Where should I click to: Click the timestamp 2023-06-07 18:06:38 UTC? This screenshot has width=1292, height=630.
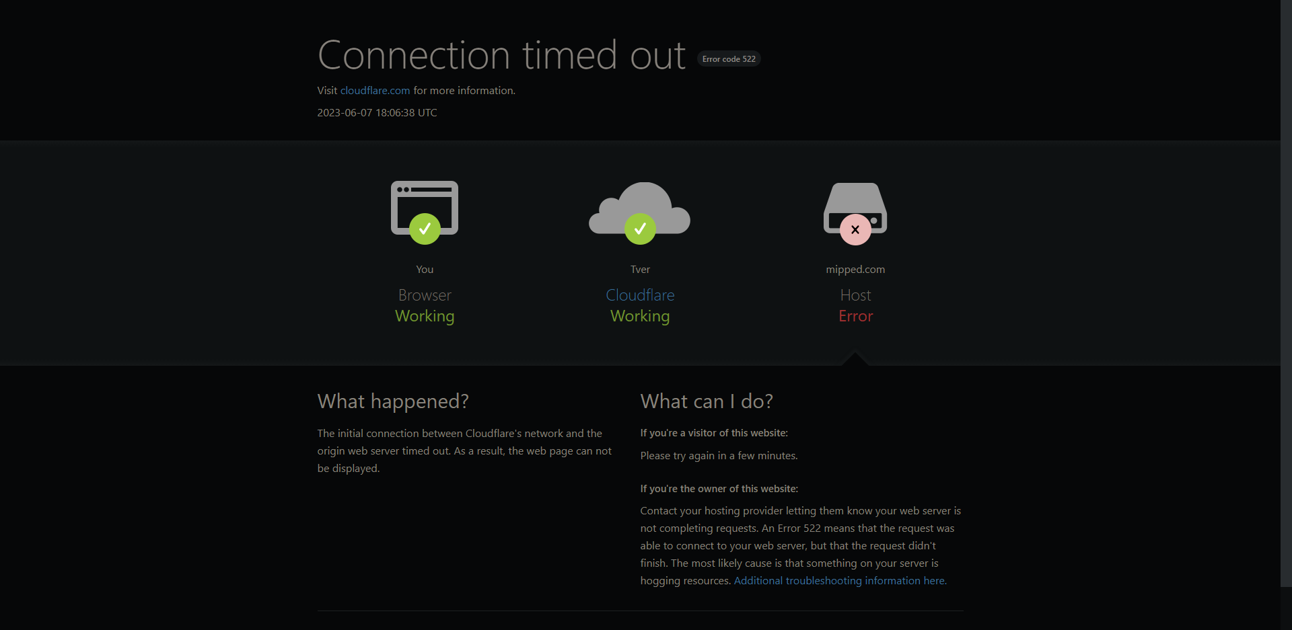coord(378,113)
